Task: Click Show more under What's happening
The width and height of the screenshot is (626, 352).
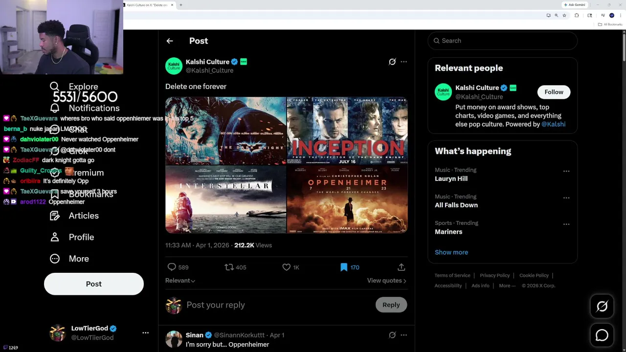Action: coord(451,252)
